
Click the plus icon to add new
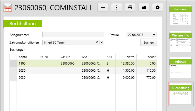(103, 8)
